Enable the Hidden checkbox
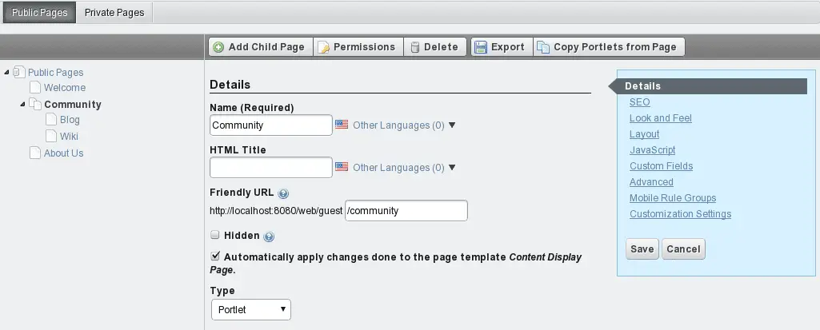 pyautogui.click(x=215, y=235)
